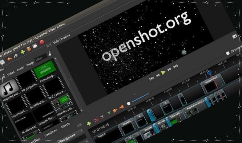242x143 pixels.
Task: Click the orange undo arrow
Action: pyautogui.click(x=9, y=59)
